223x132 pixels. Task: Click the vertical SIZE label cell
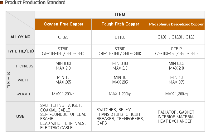tap(9, 80)
